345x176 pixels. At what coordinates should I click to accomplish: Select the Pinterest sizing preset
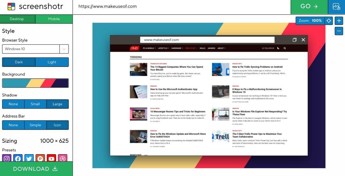coord(40,158)
